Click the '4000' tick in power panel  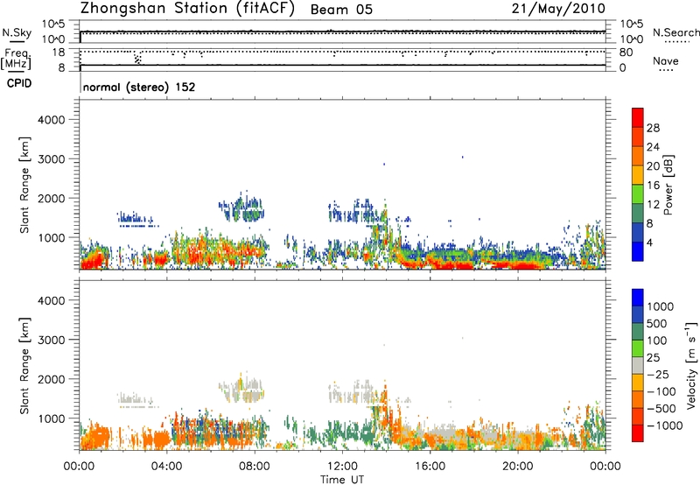point(51,120)
